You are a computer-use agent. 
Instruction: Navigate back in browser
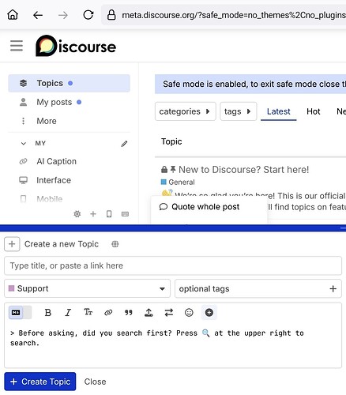pos(38,15)
